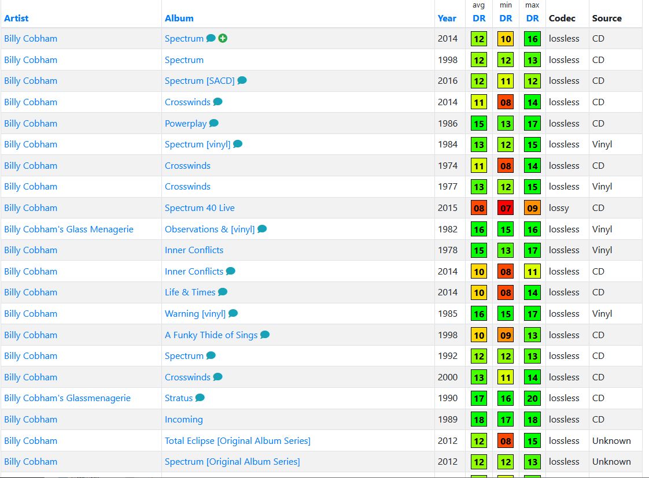The image size is (649, 478).
Task: Click min DR 10 badge of Spectrum 2014
Action: pyautogui.click(x=506, y=39)
